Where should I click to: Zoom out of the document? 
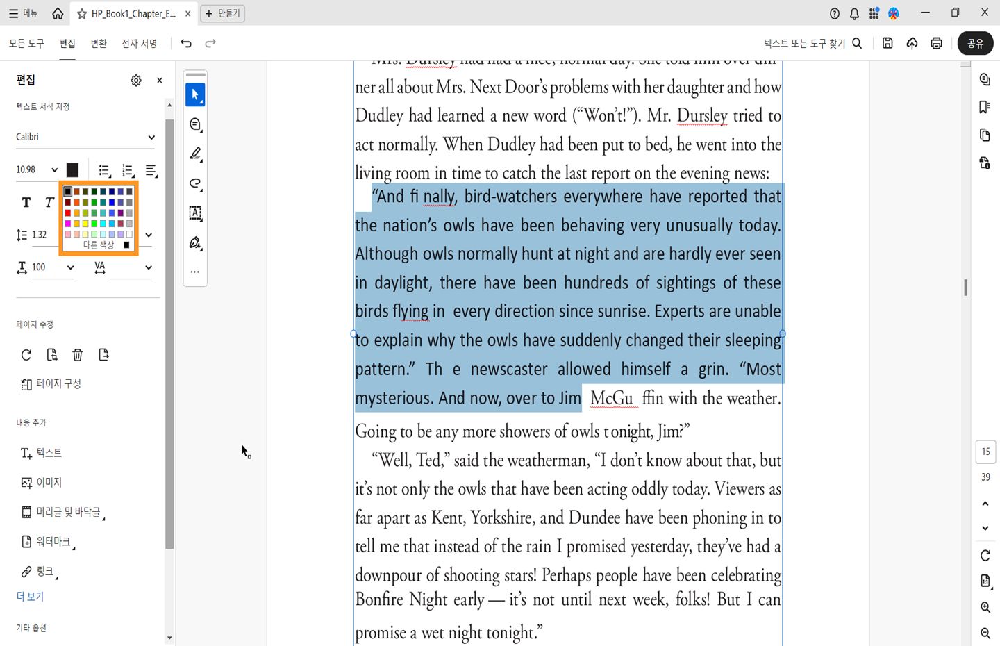pyautogui.click(x=985, y=633)
